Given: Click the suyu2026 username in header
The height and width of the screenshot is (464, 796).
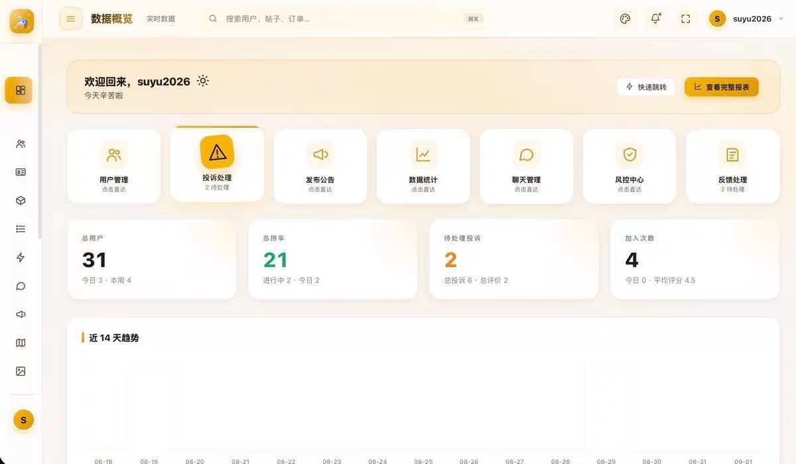Looking at the screenshot, I should pos(752,19).
